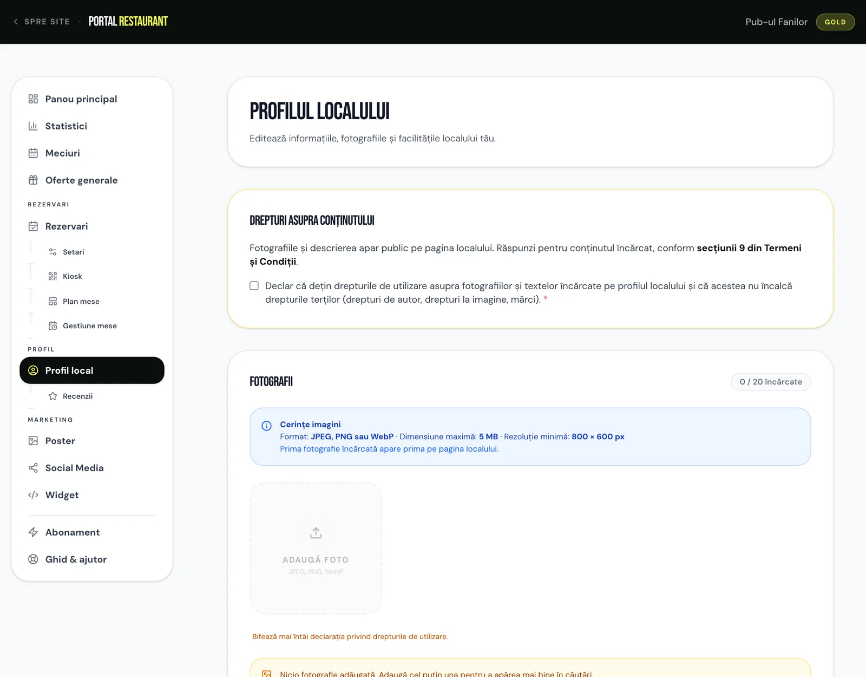Click the Poster image icon
Image resolution: width=866 pixels, height=677 pixels.
(x=33, y=440)
